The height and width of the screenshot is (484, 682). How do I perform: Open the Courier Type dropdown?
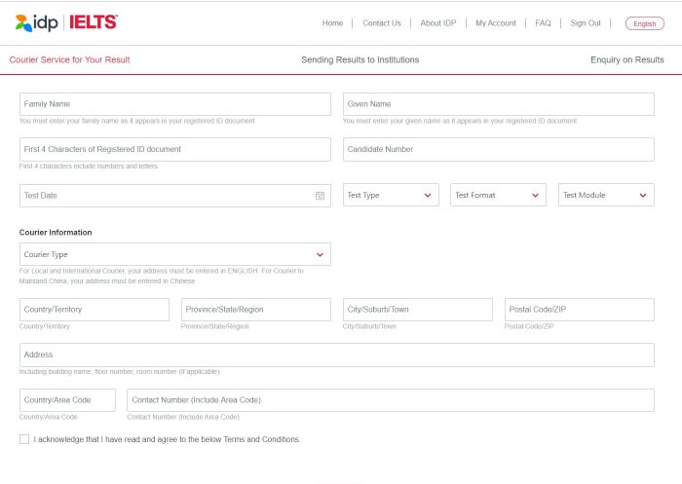click(x=174, y=254)
